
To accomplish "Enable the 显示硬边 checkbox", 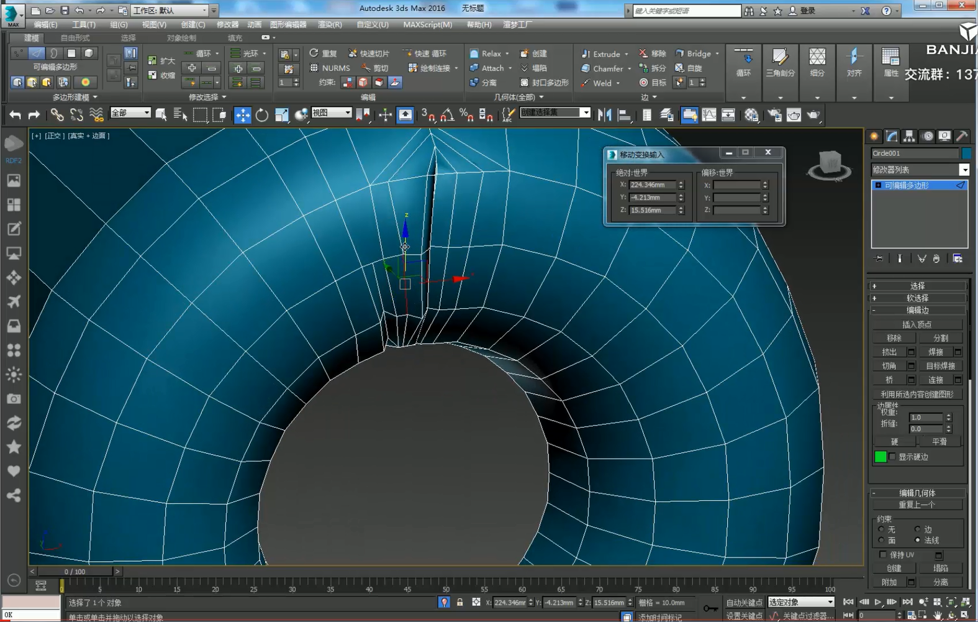I will pos(892,457).
